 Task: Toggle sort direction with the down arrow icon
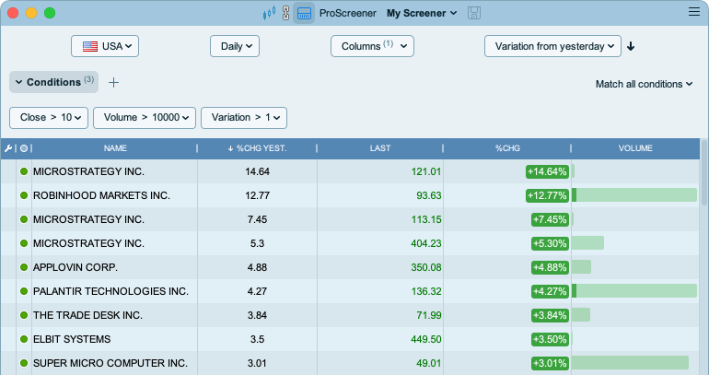coord(631,46)
